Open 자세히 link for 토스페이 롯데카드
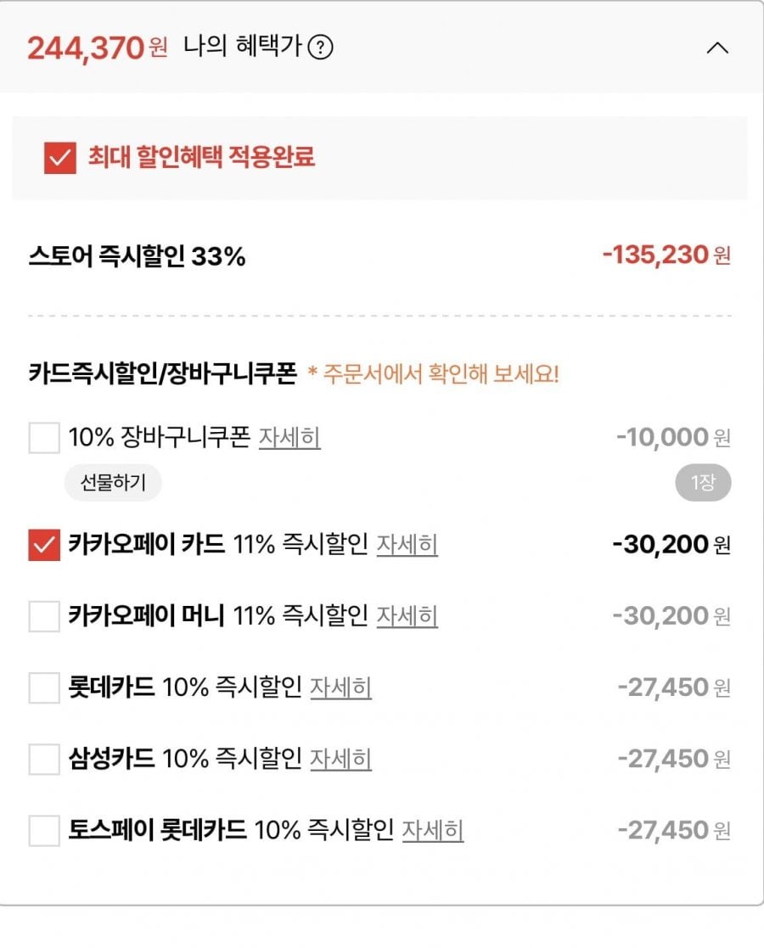This screenshot has height=948, width=764. tap(433, 830)
